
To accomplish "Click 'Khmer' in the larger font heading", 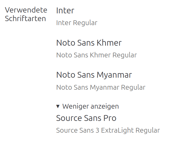I will (109, 43).
